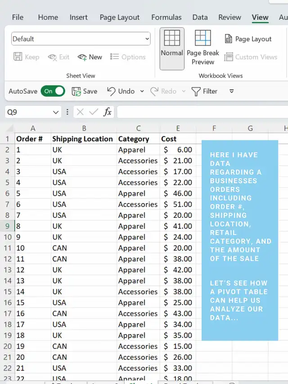Open the File menu
This screenshot has height=384, width=288.
[18, 18]
